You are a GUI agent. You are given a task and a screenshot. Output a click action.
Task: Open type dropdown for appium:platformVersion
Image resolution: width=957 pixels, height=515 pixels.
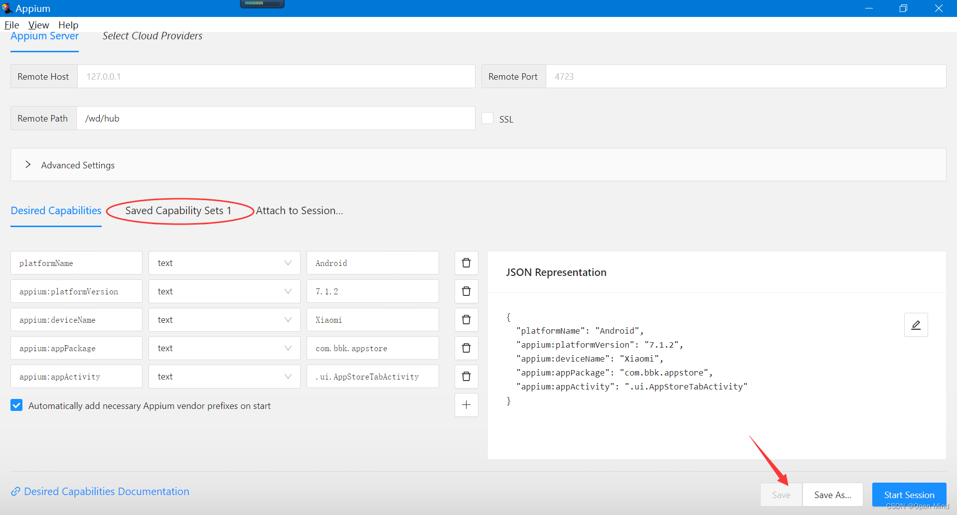pyautogui.click(x=224, y=291)
